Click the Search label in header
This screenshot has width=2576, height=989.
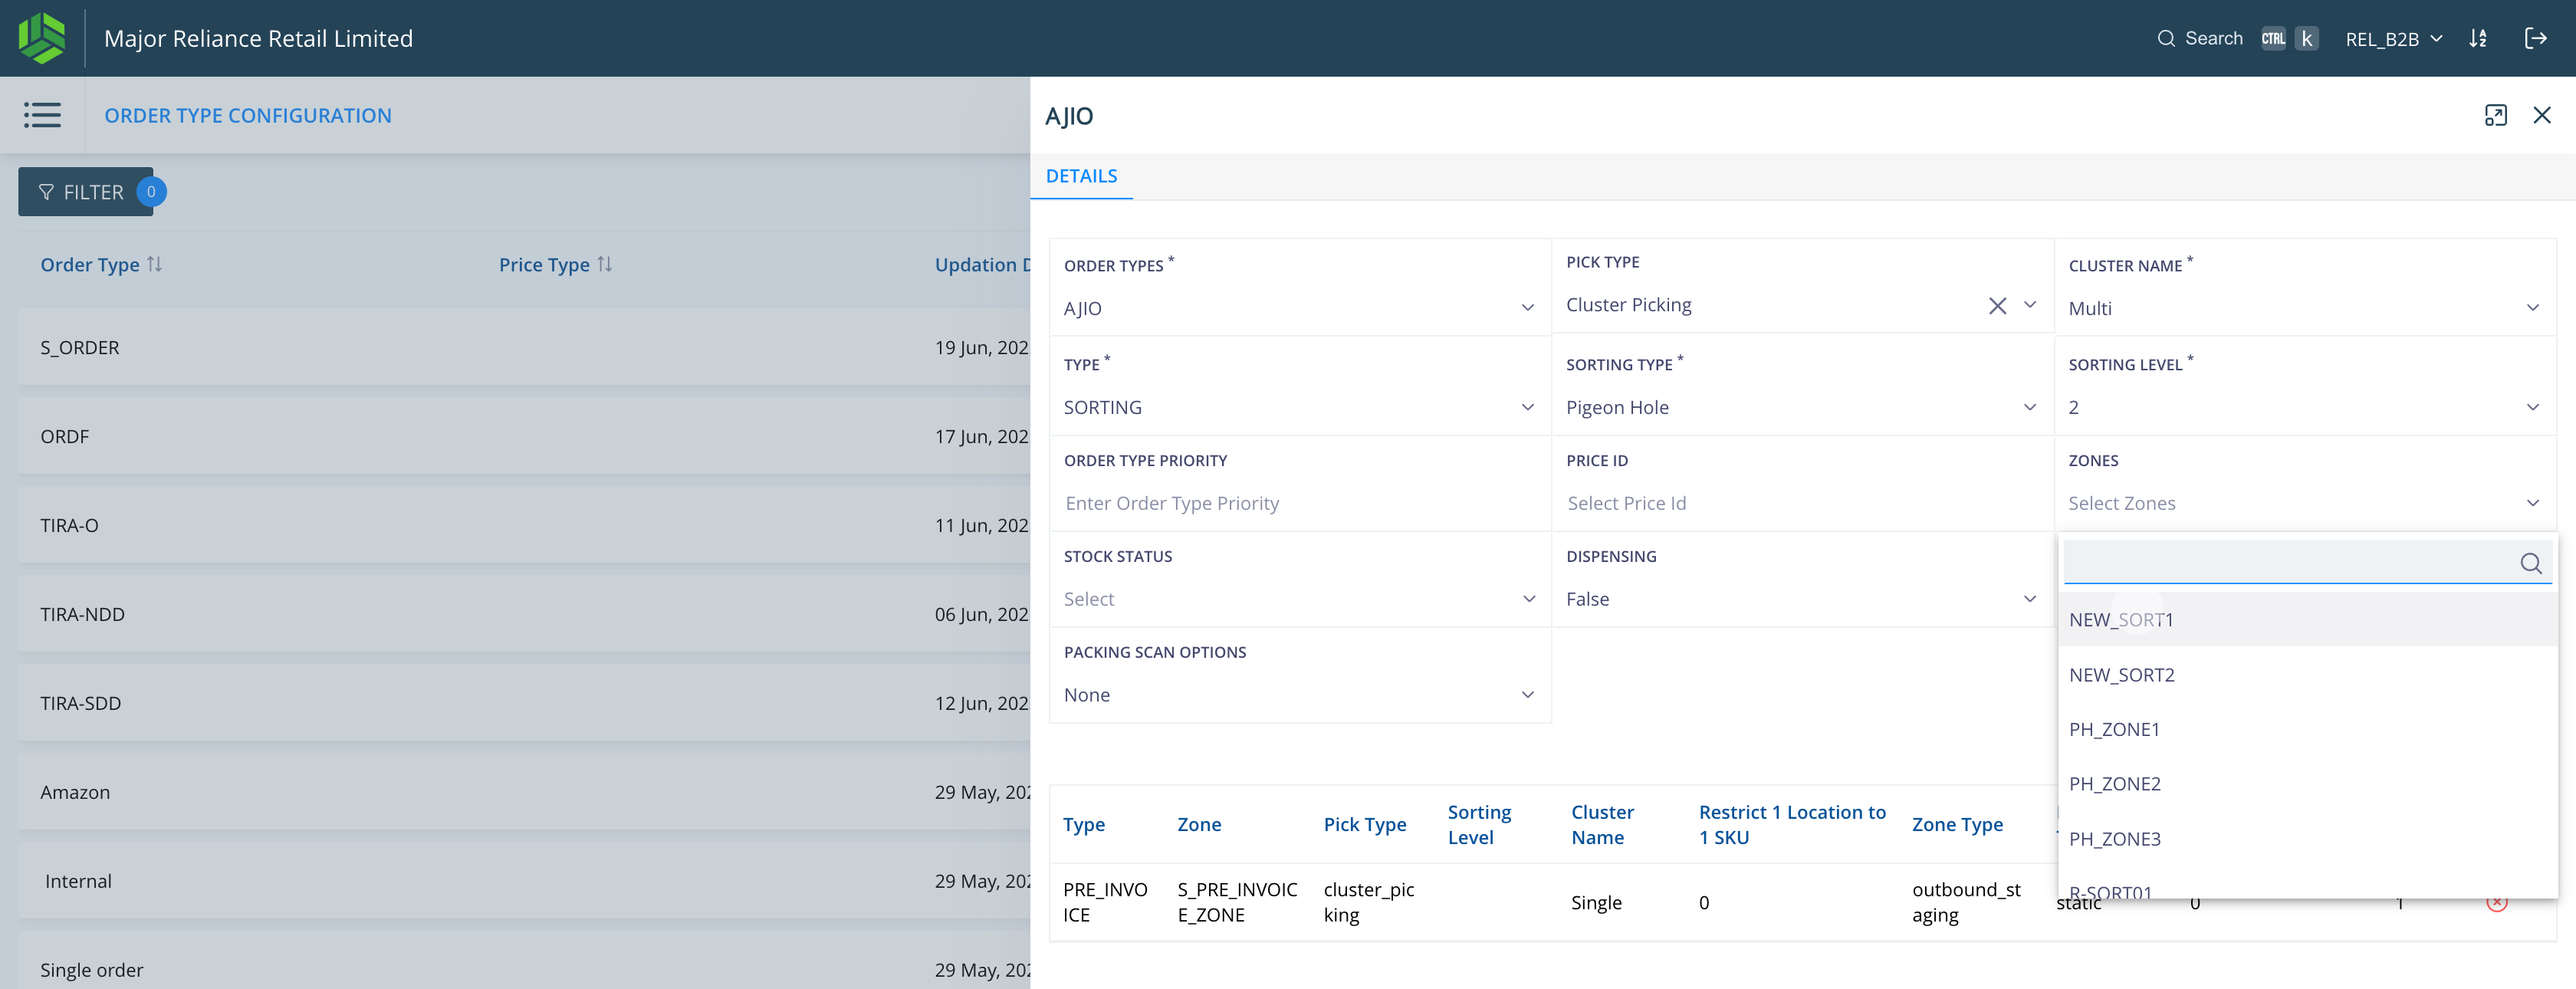(x=2213, y=39)
